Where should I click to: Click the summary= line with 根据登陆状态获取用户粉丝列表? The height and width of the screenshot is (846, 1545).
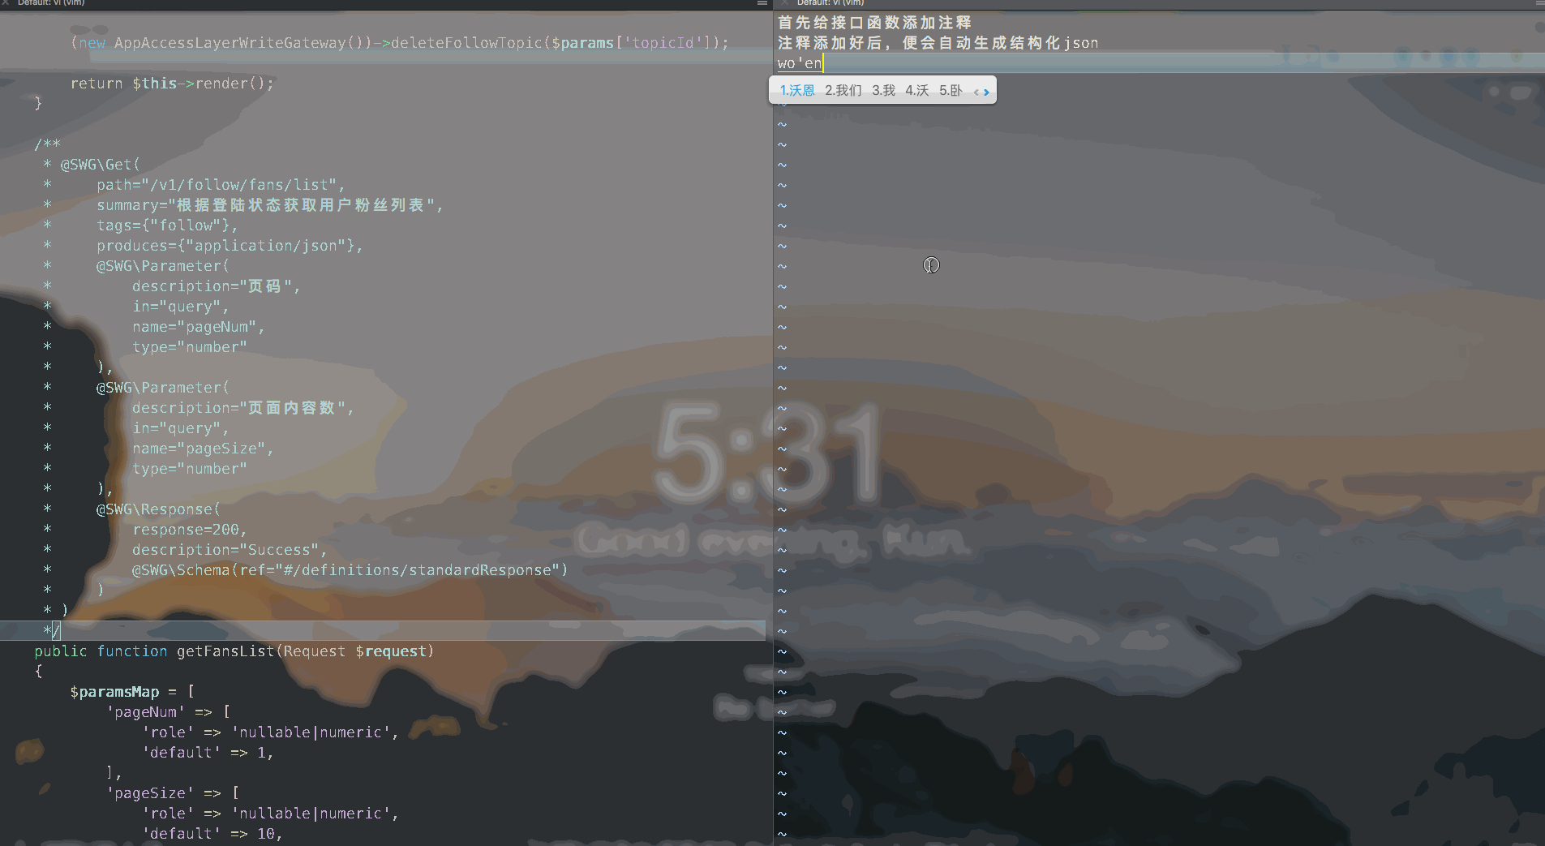point(270,205)
